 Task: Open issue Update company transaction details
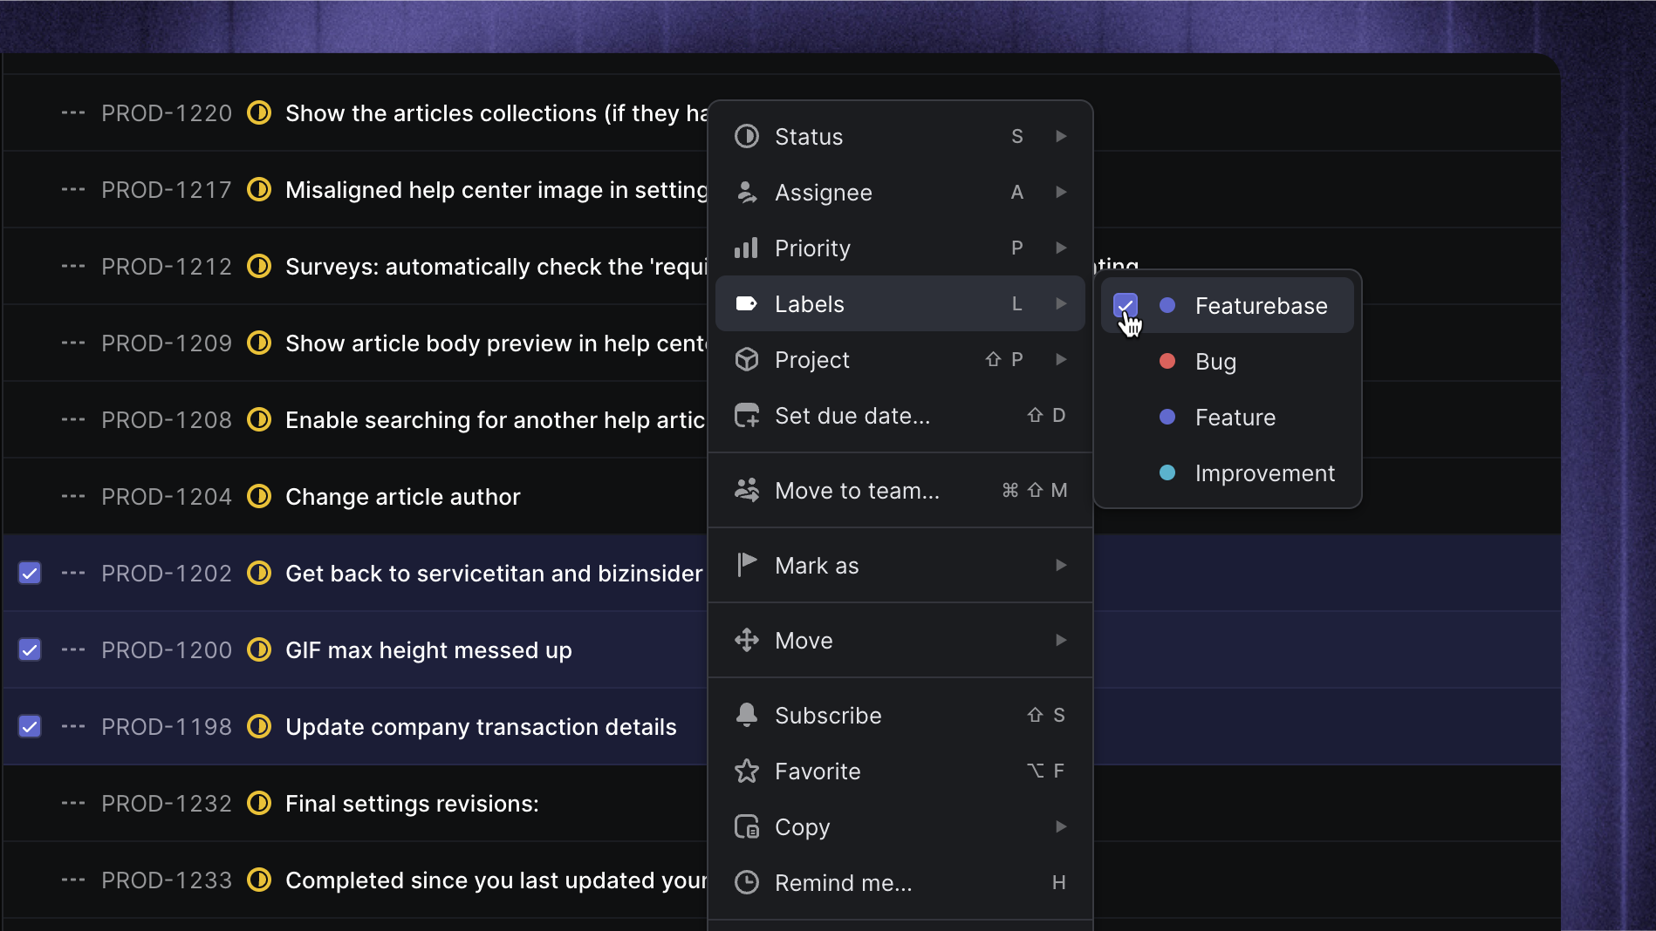point(481,727)
